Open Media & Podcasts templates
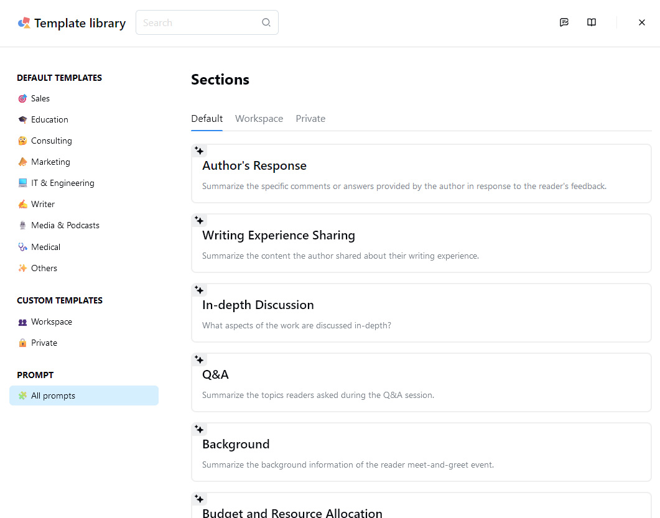 84,225
